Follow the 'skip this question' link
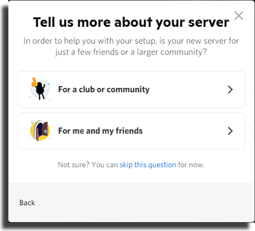Screen dimensions: 255x231 coord(148,165)
